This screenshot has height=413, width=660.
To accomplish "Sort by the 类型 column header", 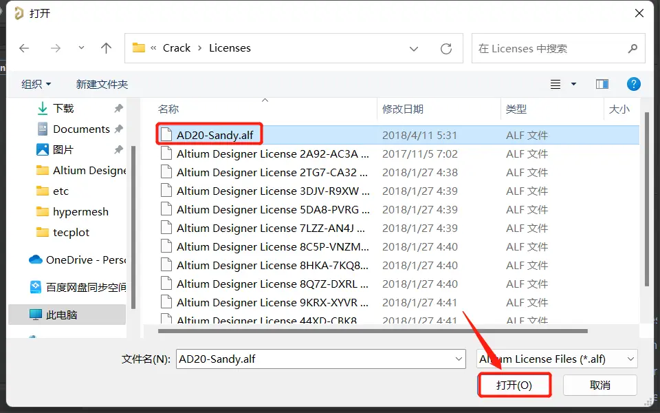I will [x=516, y=109].
